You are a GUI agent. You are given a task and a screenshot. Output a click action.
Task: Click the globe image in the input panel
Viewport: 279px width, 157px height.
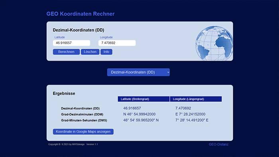pyautogui.click(x=214, y=43)
